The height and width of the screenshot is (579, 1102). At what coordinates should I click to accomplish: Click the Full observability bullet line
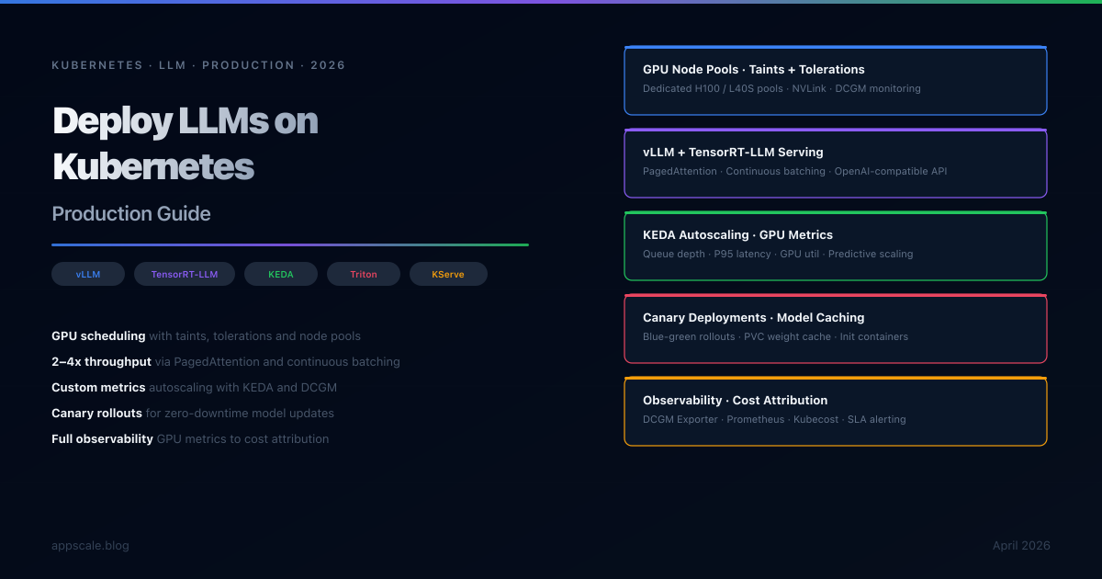pyautogui.click(x=190, y=439)
